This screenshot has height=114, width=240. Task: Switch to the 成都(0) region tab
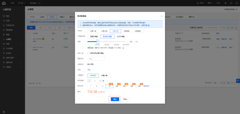(62, 17)
